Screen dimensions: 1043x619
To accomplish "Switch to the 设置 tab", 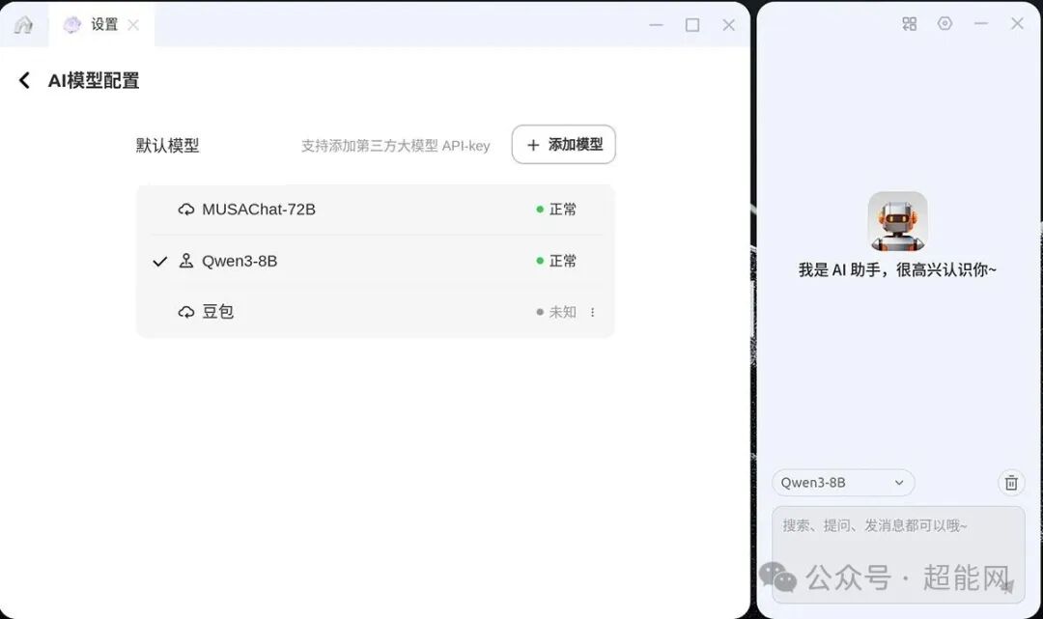I will pos(102,25).
